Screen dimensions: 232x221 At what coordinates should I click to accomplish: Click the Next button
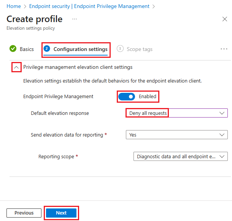click(x=61, y=213)
